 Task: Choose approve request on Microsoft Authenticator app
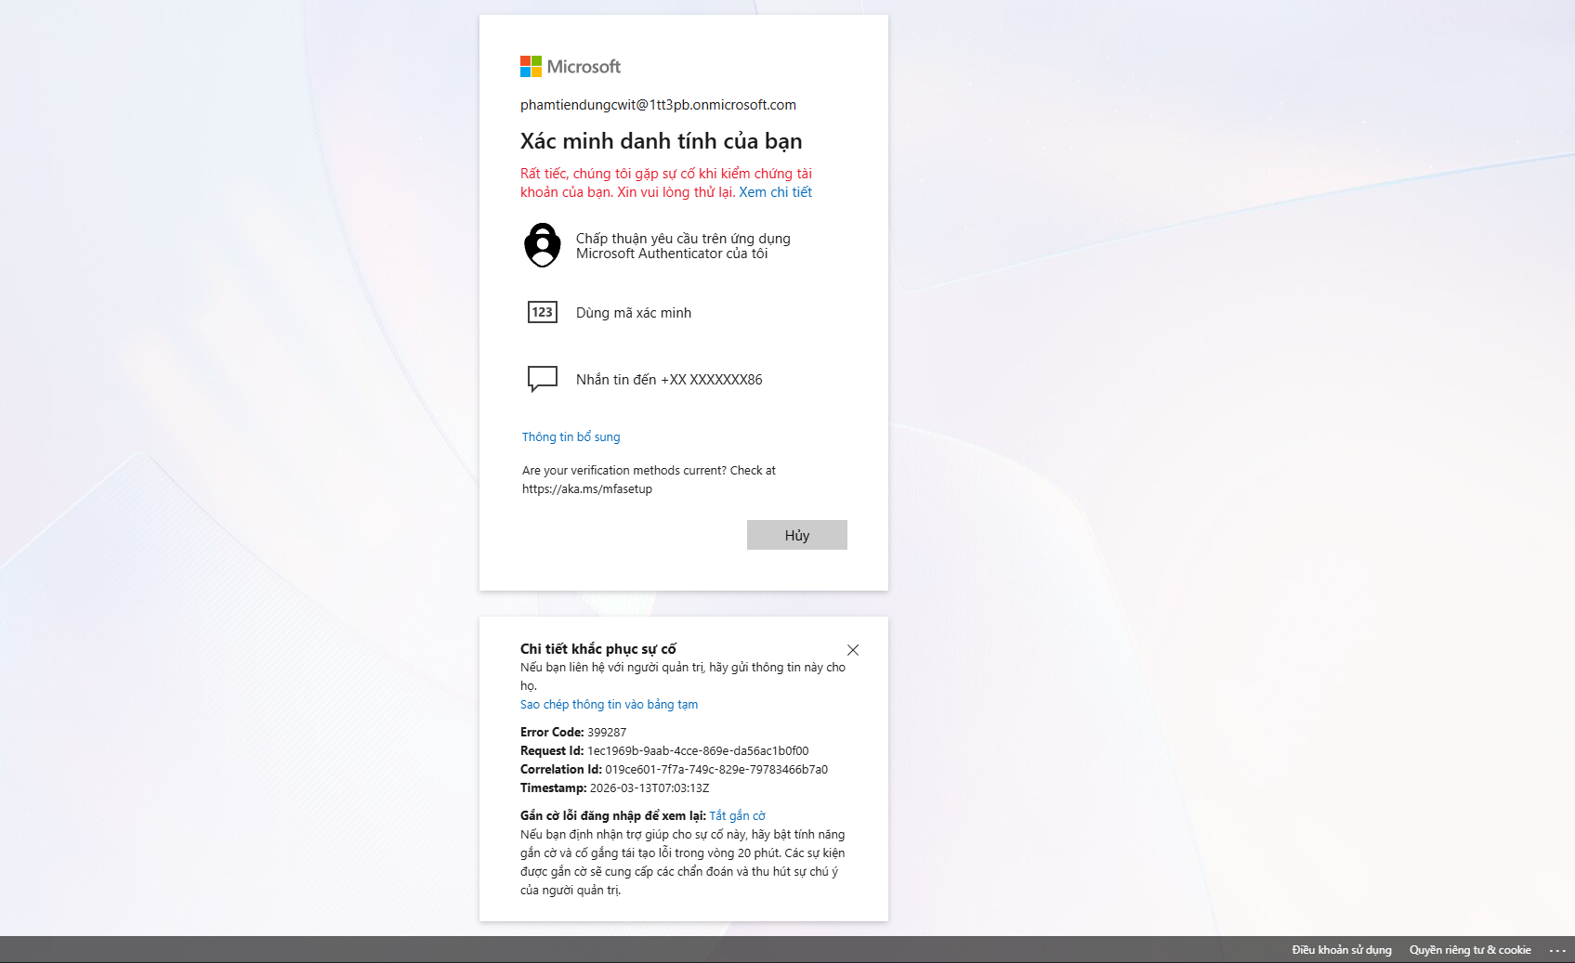coord(684,245)
